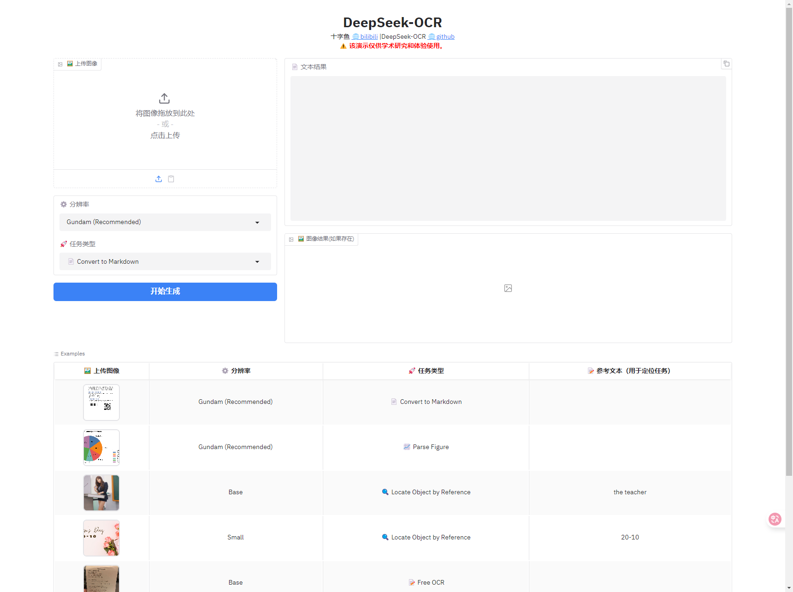Select the pink flowers example thumbnail
Viewport: 793px width, 592px height.
pos(101,538)
